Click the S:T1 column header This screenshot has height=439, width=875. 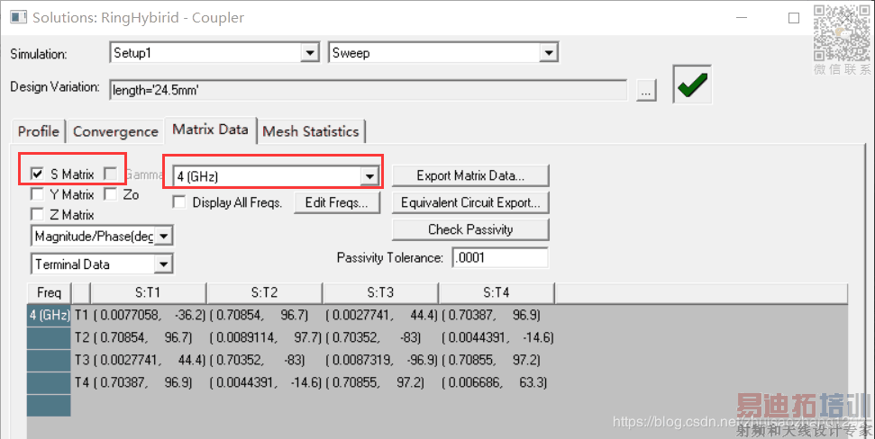pyautogui.click(x=148, y=292)
